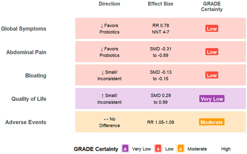Select the Bloating row label
247x154 pixels.
tap(36, 75)
